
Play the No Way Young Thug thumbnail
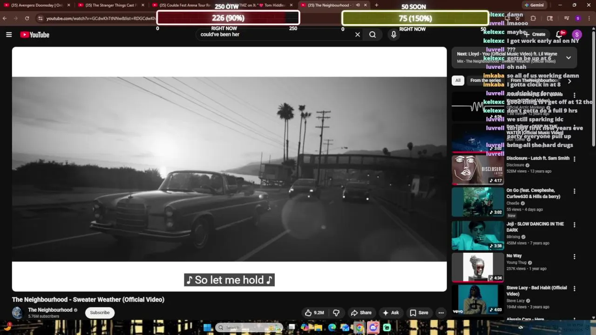(x=478, y=268)
